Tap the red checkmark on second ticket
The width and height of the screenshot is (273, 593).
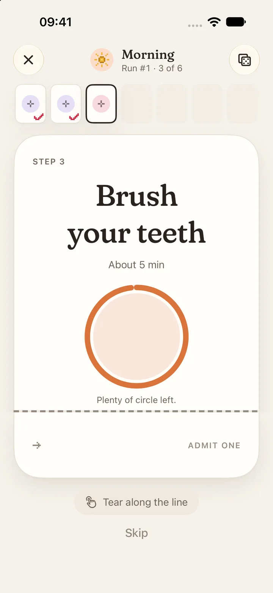(74, 117)
